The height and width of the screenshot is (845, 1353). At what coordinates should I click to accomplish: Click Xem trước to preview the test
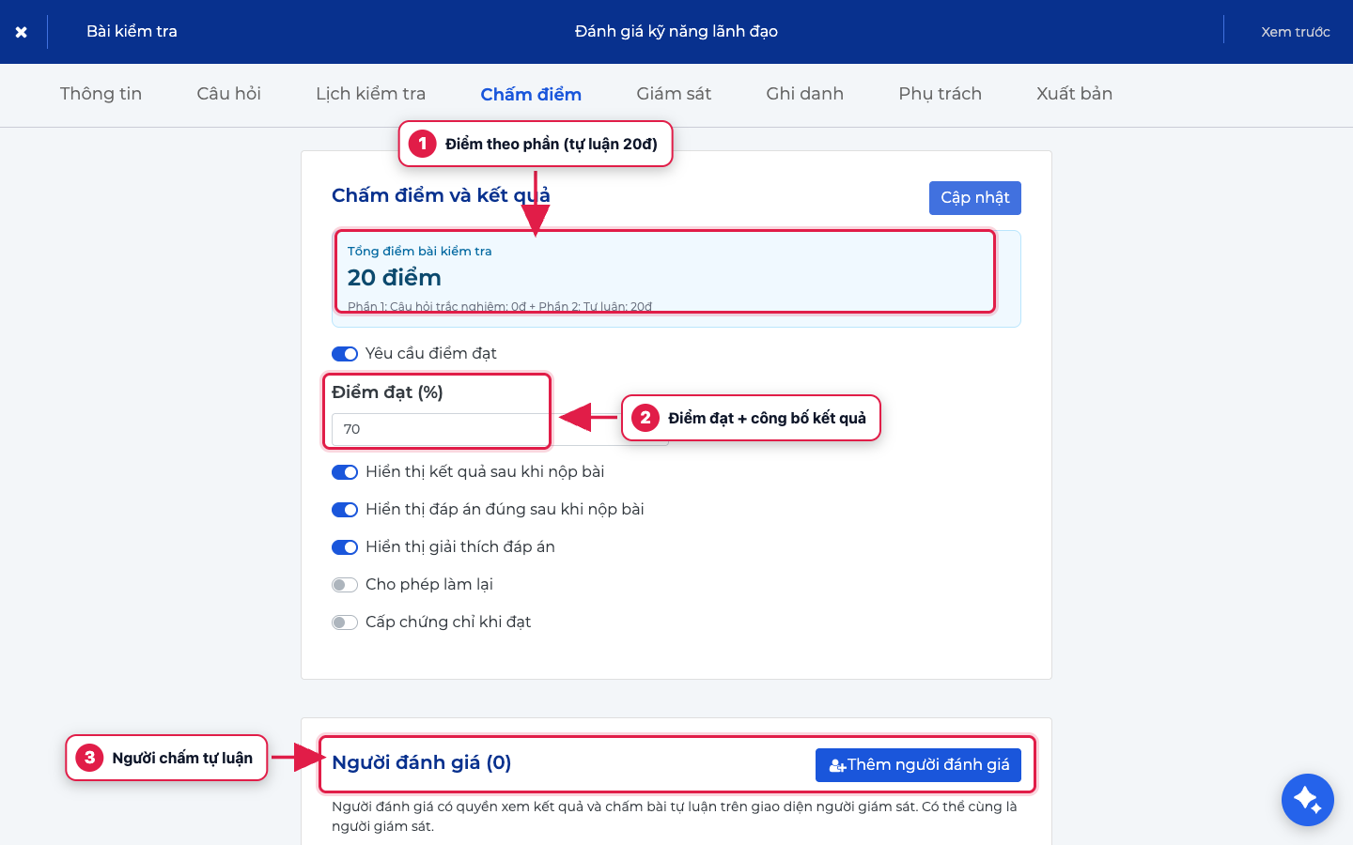click(1295, 32)
